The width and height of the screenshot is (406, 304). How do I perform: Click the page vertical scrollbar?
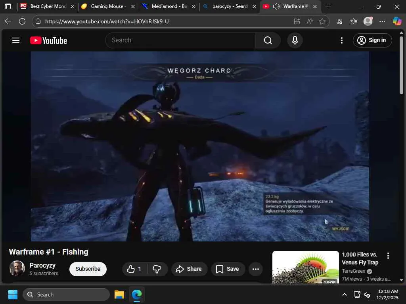[401, 65]
